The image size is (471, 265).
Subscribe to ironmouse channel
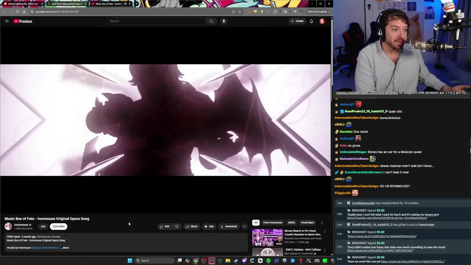(x=58, y=226)
